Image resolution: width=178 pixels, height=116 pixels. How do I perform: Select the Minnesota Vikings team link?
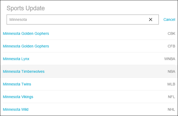click(x=18, y=97)
